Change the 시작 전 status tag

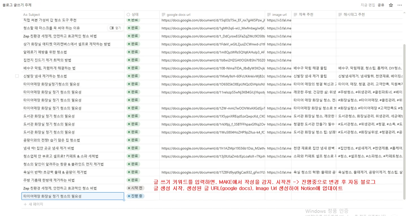135,188
